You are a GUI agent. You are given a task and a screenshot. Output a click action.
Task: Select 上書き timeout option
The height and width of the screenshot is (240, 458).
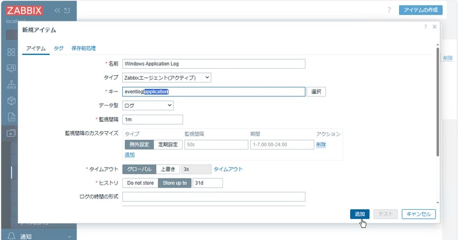pyautogui.click(x=168, y=169)
